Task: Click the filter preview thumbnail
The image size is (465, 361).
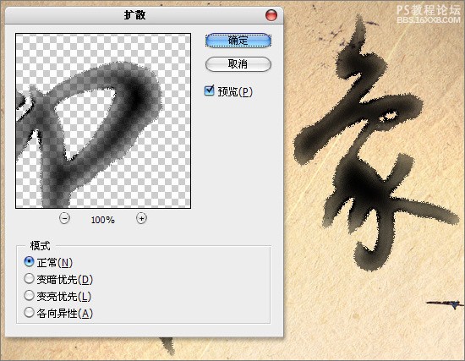Action: (103, 121)
